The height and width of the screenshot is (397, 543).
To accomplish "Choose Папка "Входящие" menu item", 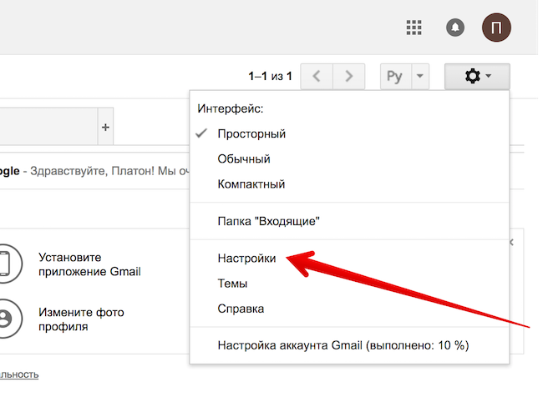I will pos(269,221).
